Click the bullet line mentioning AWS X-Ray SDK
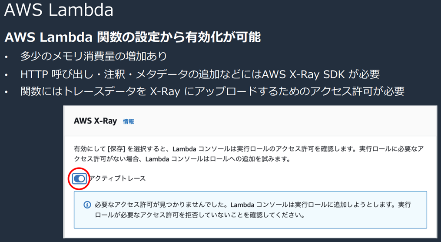The width and height of the screenshot is (441, 242). (x=200, y=74)
